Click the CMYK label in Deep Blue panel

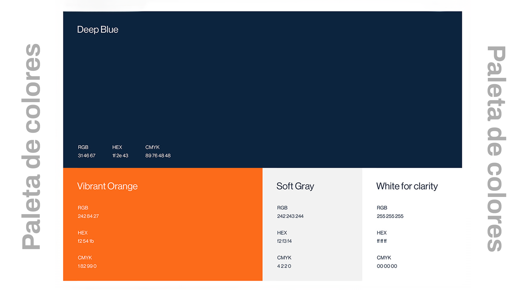(153, 147)
